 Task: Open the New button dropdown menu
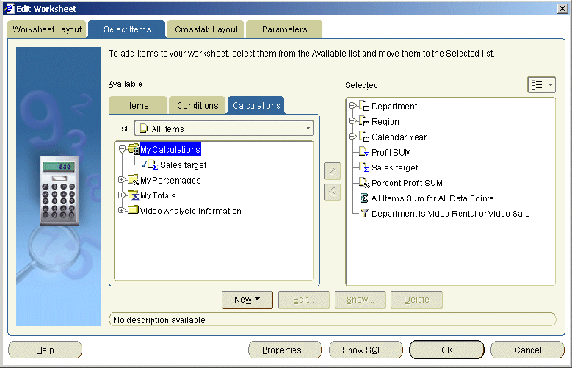247,300
